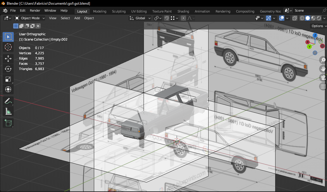Image resolution: width=327 pixels, height=192 pixels.
Task: Choose the Invert selection mode icon
Action: click(32, 26)
